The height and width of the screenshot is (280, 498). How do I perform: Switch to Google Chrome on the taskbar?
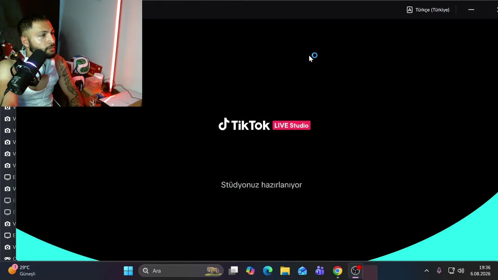[337, 271]
